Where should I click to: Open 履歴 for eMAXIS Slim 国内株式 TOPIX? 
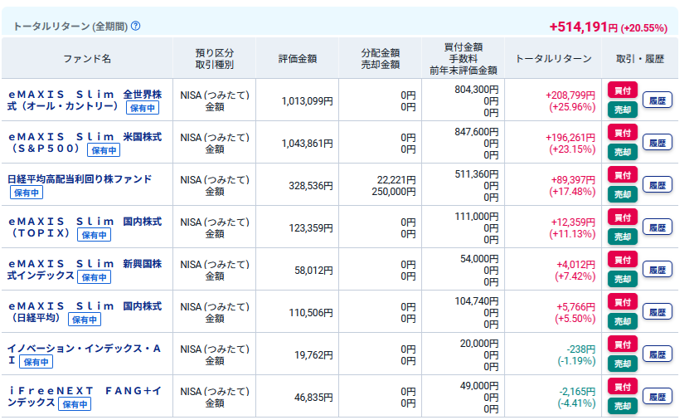pyautogui.click(x=657, y=227)
